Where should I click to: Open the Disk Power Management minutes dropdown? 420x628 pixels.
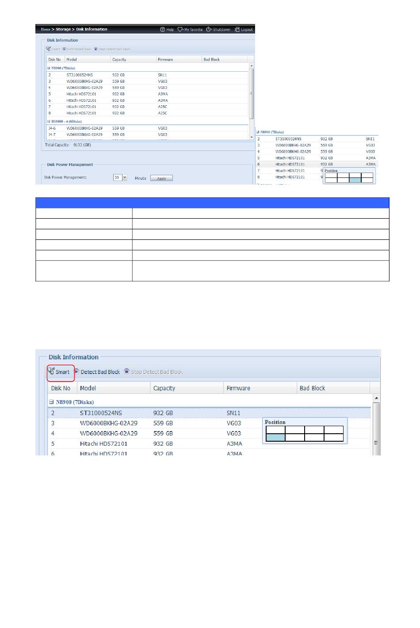(x=125, y=178)
